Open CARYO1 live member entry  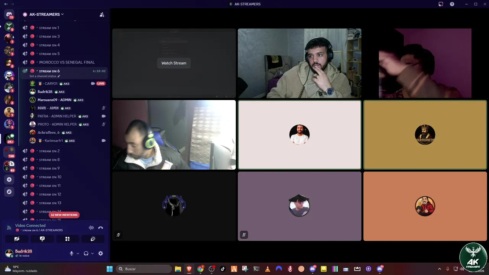click(68, 83)
